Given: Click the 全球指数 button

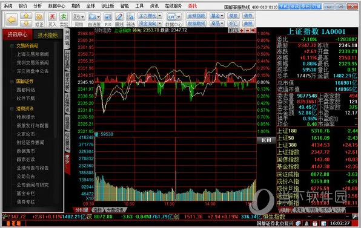Looking at the screenshot, I should coord(196,16).
